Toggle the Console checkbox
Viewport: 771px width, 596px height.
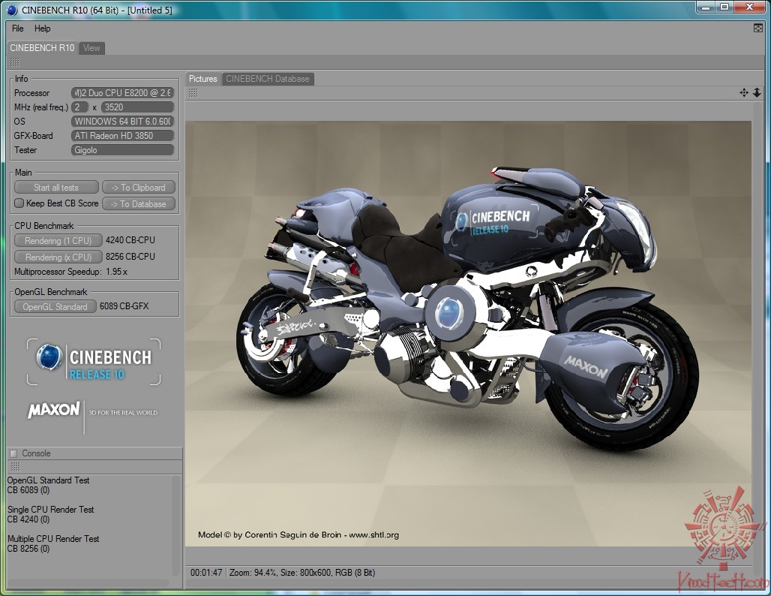tap(13, 453)
